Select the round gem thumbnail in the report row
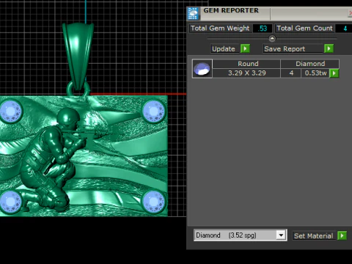The height and width of the screenshot is (264, 352). point(202,69)
